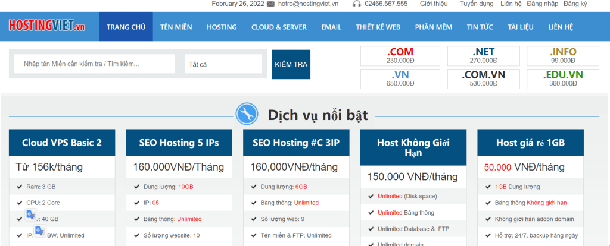610x246 pixels.
Task: Click the Từ 156k/tháng price text
Action: click(x=49, y=167)
